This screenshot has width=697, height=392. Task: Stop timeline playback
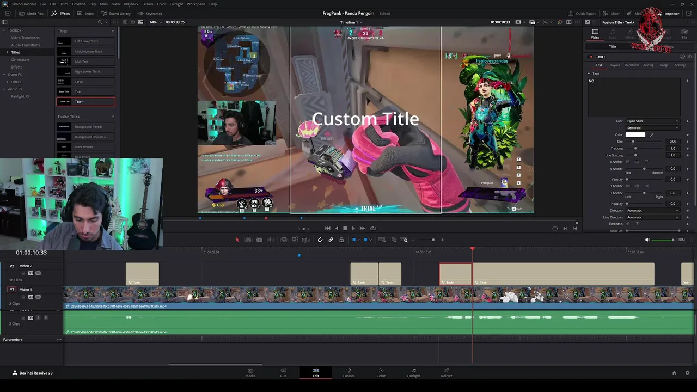345,228
